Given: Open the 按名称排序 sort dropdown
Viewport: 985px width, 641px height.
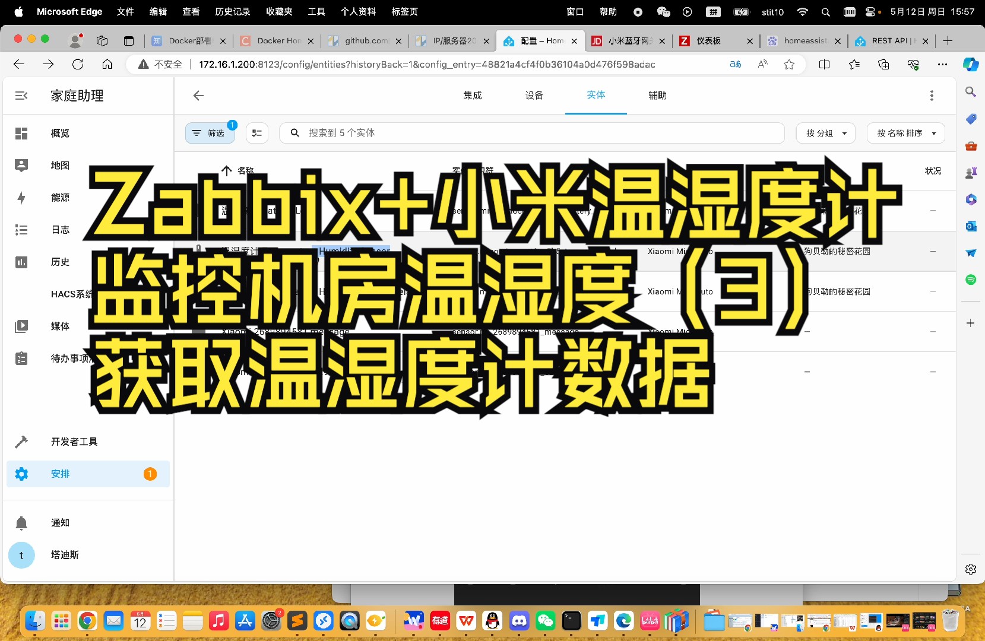Looking at the screenshot, I should [x=906, y=133].
